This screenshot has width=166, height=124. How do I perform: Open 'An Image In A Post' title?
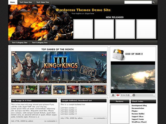(22, 100)
